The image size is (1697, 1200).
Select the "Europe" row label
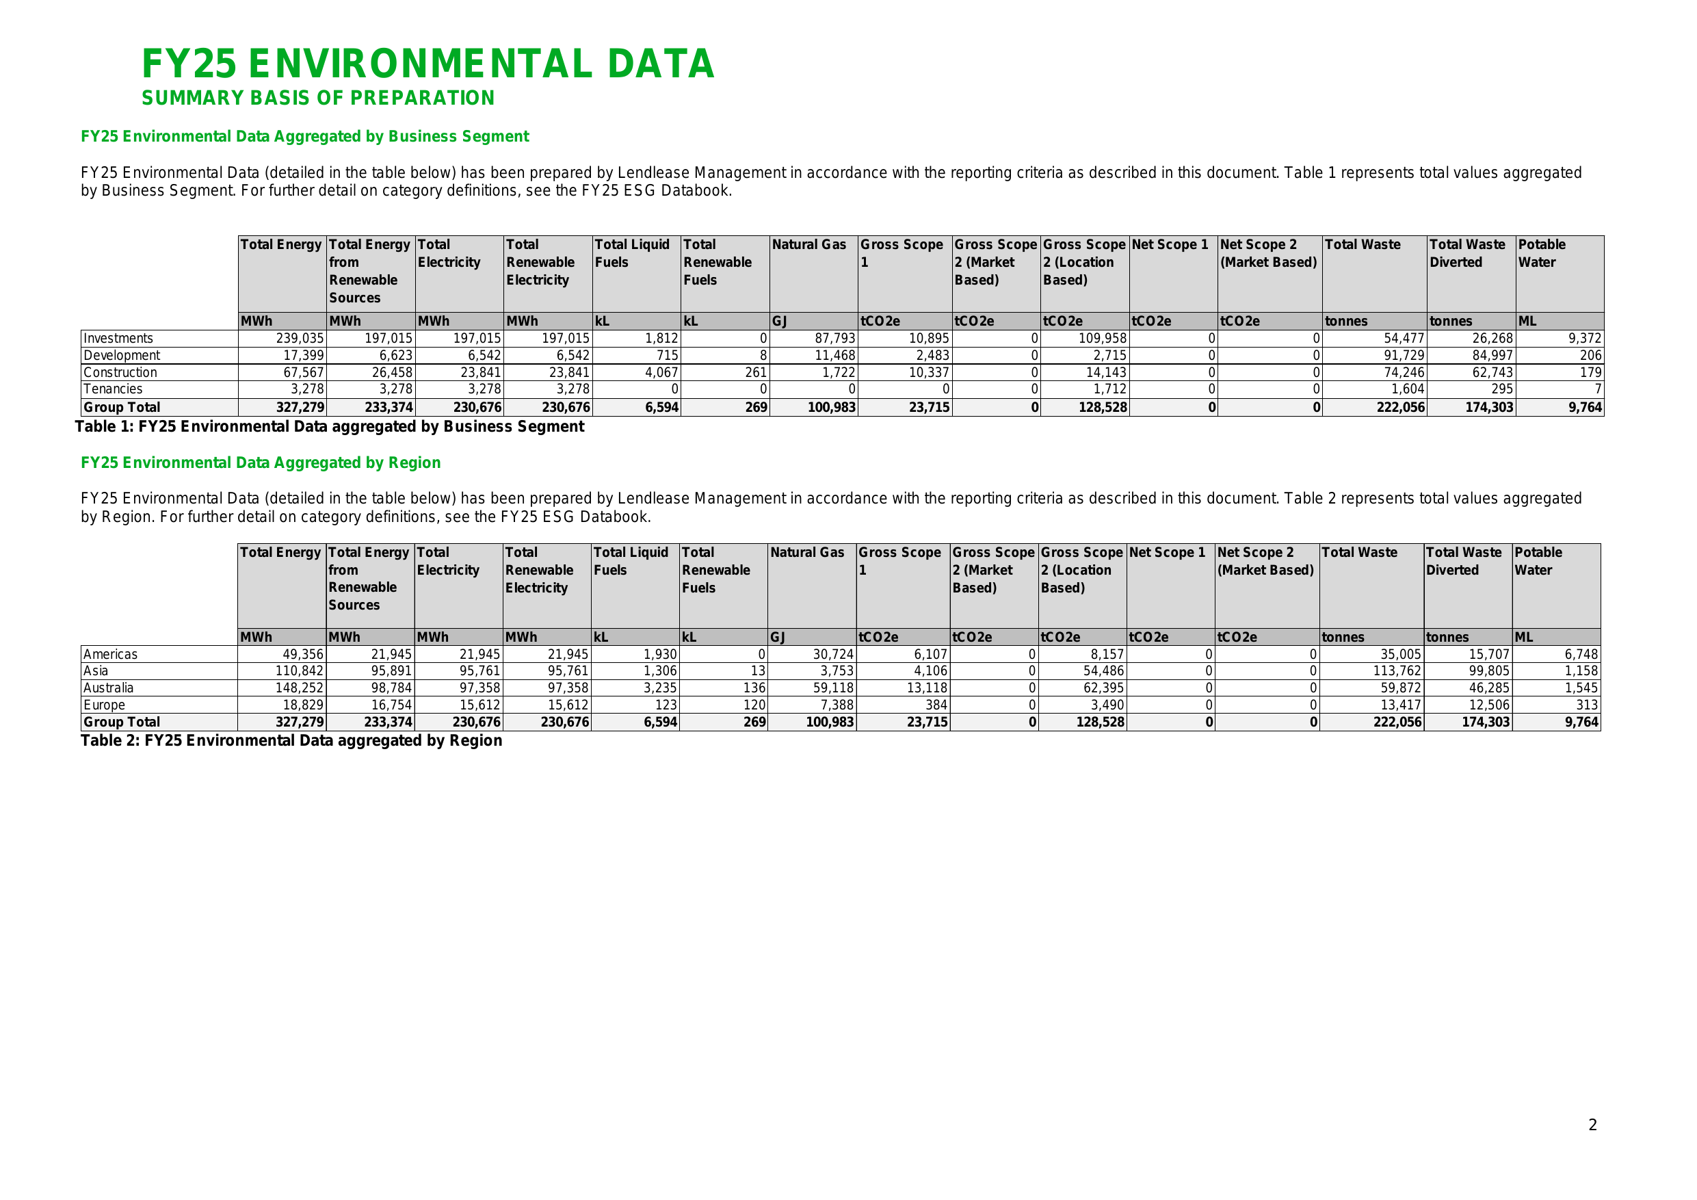tap(104, 705)
